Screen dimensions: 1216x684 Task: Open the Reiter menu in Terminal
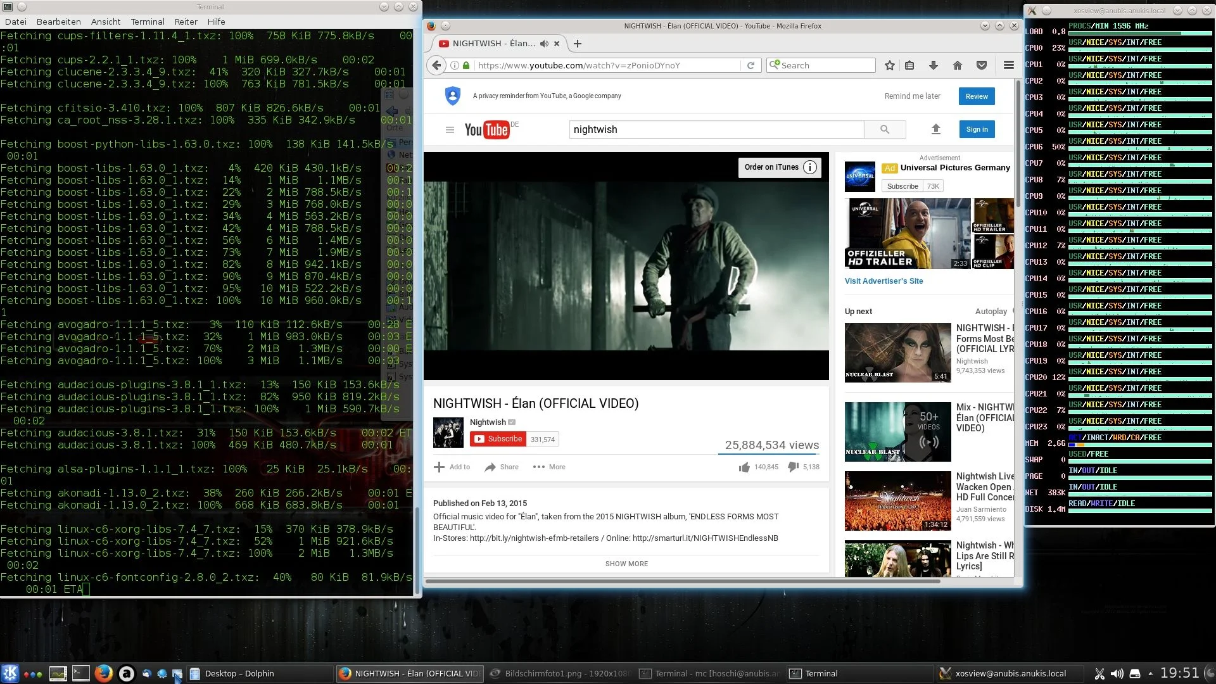coord(186,22)
